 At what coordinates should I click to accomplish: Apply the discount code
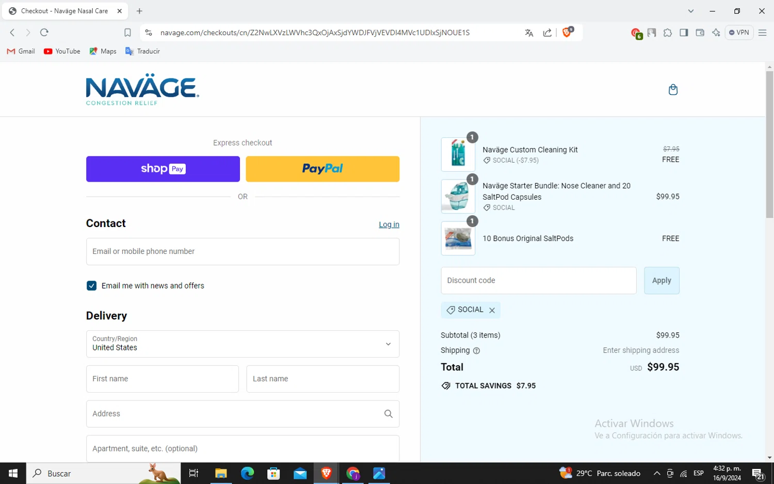coord(662,281)
